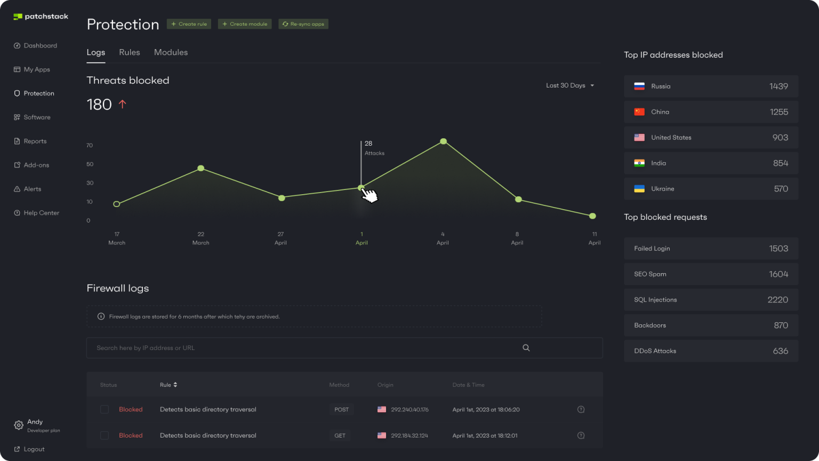Open the help icon on the GET log row

click(x=581, y=435)
